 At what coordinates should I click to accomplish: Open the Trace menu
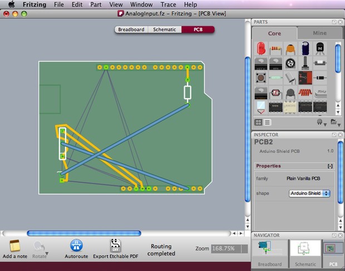click(x=168, y=4)
